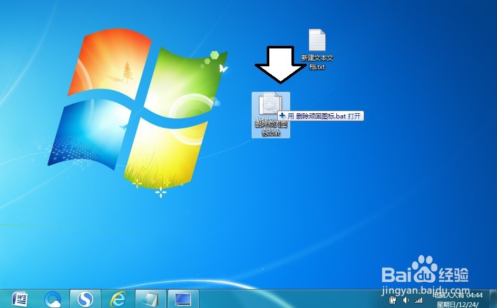Open the clock showing 04:44

pos(475,295)
